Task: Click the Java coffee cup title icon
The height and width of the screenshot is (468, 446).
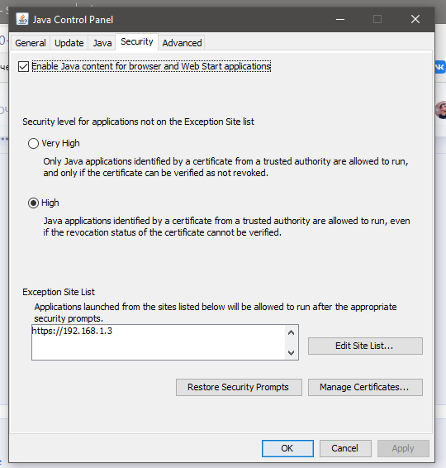Action: 22,19
